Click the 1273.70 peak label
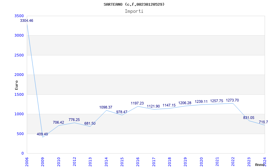Viewport: 268px width, 168px height. (232, 100)
